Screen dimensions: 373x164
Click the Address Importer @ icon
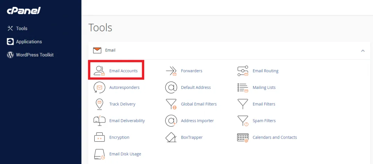tap(171, 121)
